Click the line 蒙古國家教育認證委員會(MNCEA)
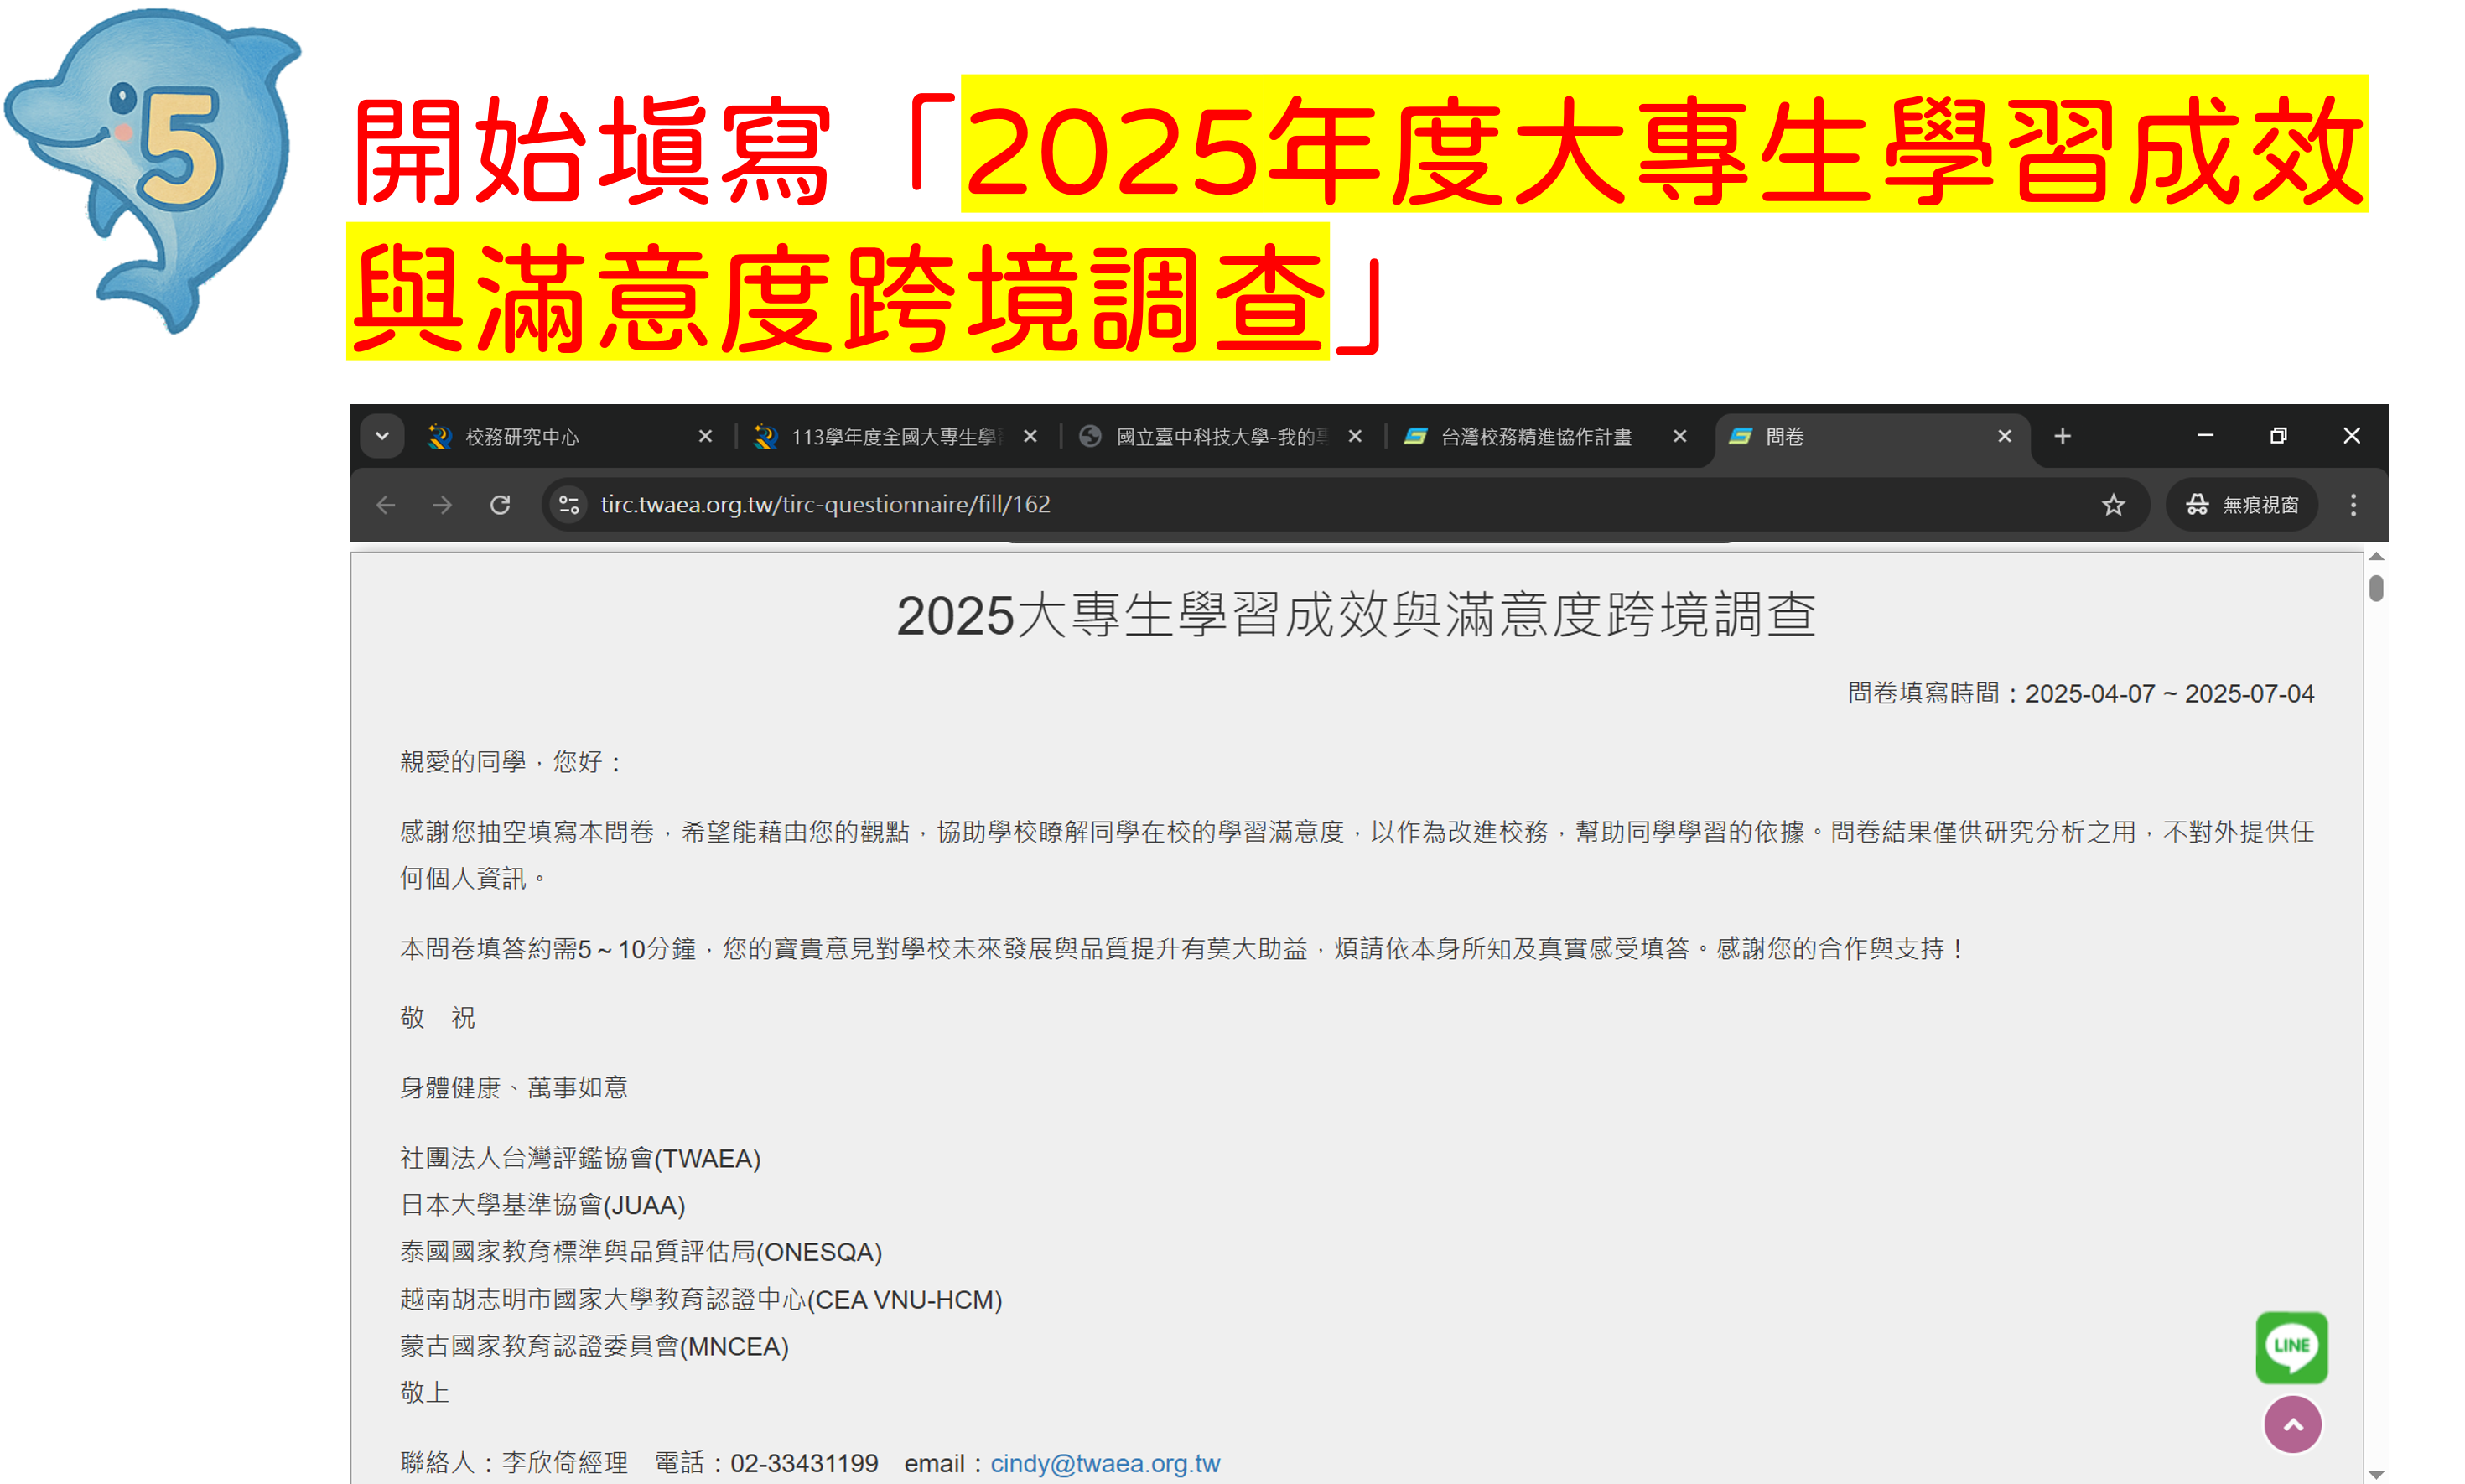 594,1346
